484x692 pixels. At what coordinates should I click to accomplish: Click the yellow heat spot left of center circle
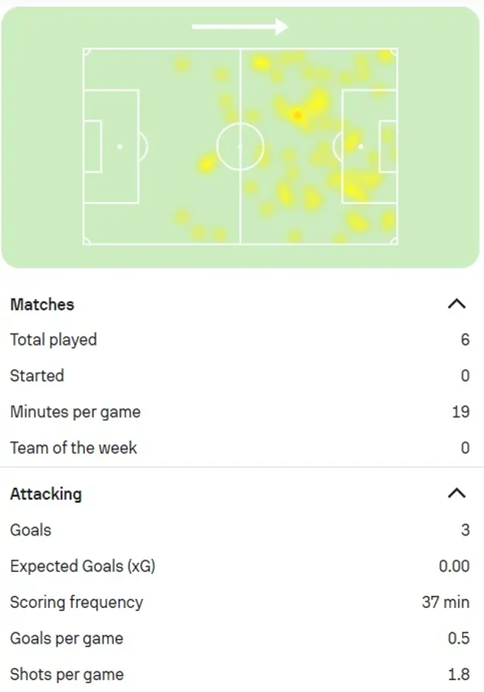pos(207,163)
